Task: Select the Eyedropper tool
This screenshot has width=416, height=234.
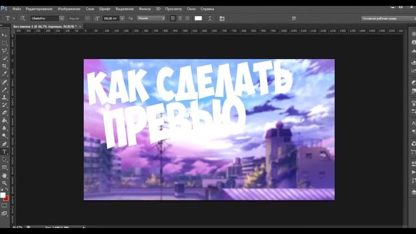Action: coord(5,73)
